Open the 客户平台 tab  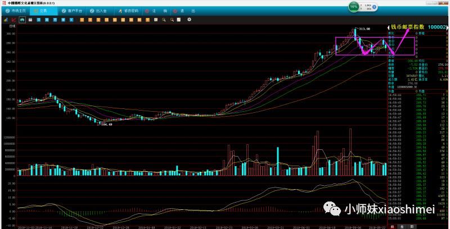click(72, 11)
